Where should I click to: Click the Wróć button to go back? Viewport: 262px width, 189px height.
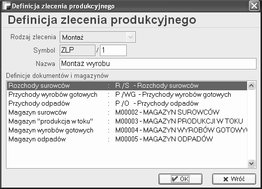(x=234, y=179)
